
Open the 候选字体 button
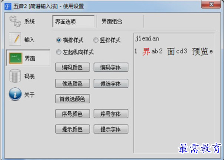click(x=111, y=84)
